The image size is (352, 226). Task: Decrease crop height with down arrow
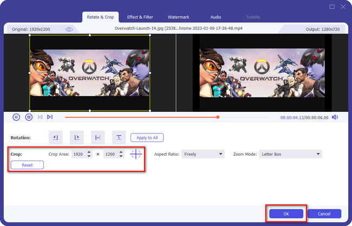121,156
